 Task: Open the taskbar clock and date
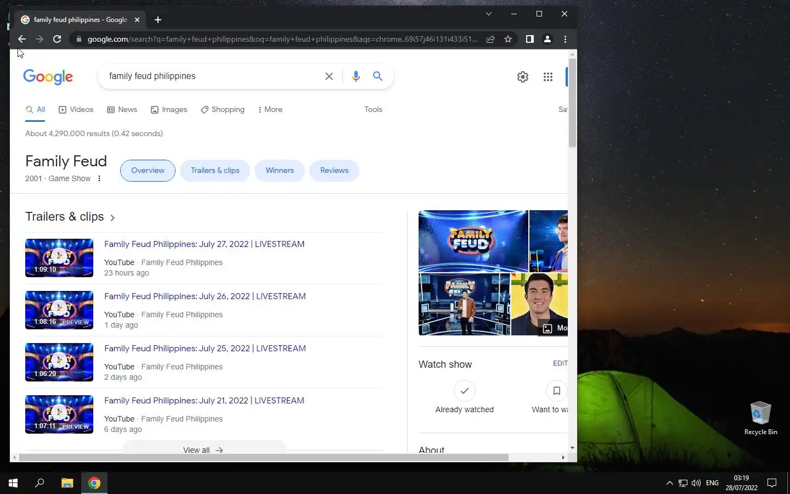click(x=741, y=483)
